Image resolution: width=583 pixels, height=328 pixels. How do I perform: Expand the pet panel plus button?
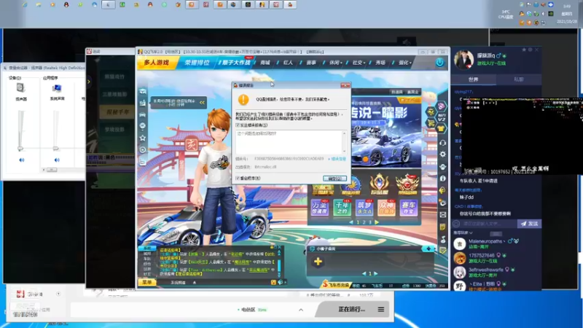point(429,249)
